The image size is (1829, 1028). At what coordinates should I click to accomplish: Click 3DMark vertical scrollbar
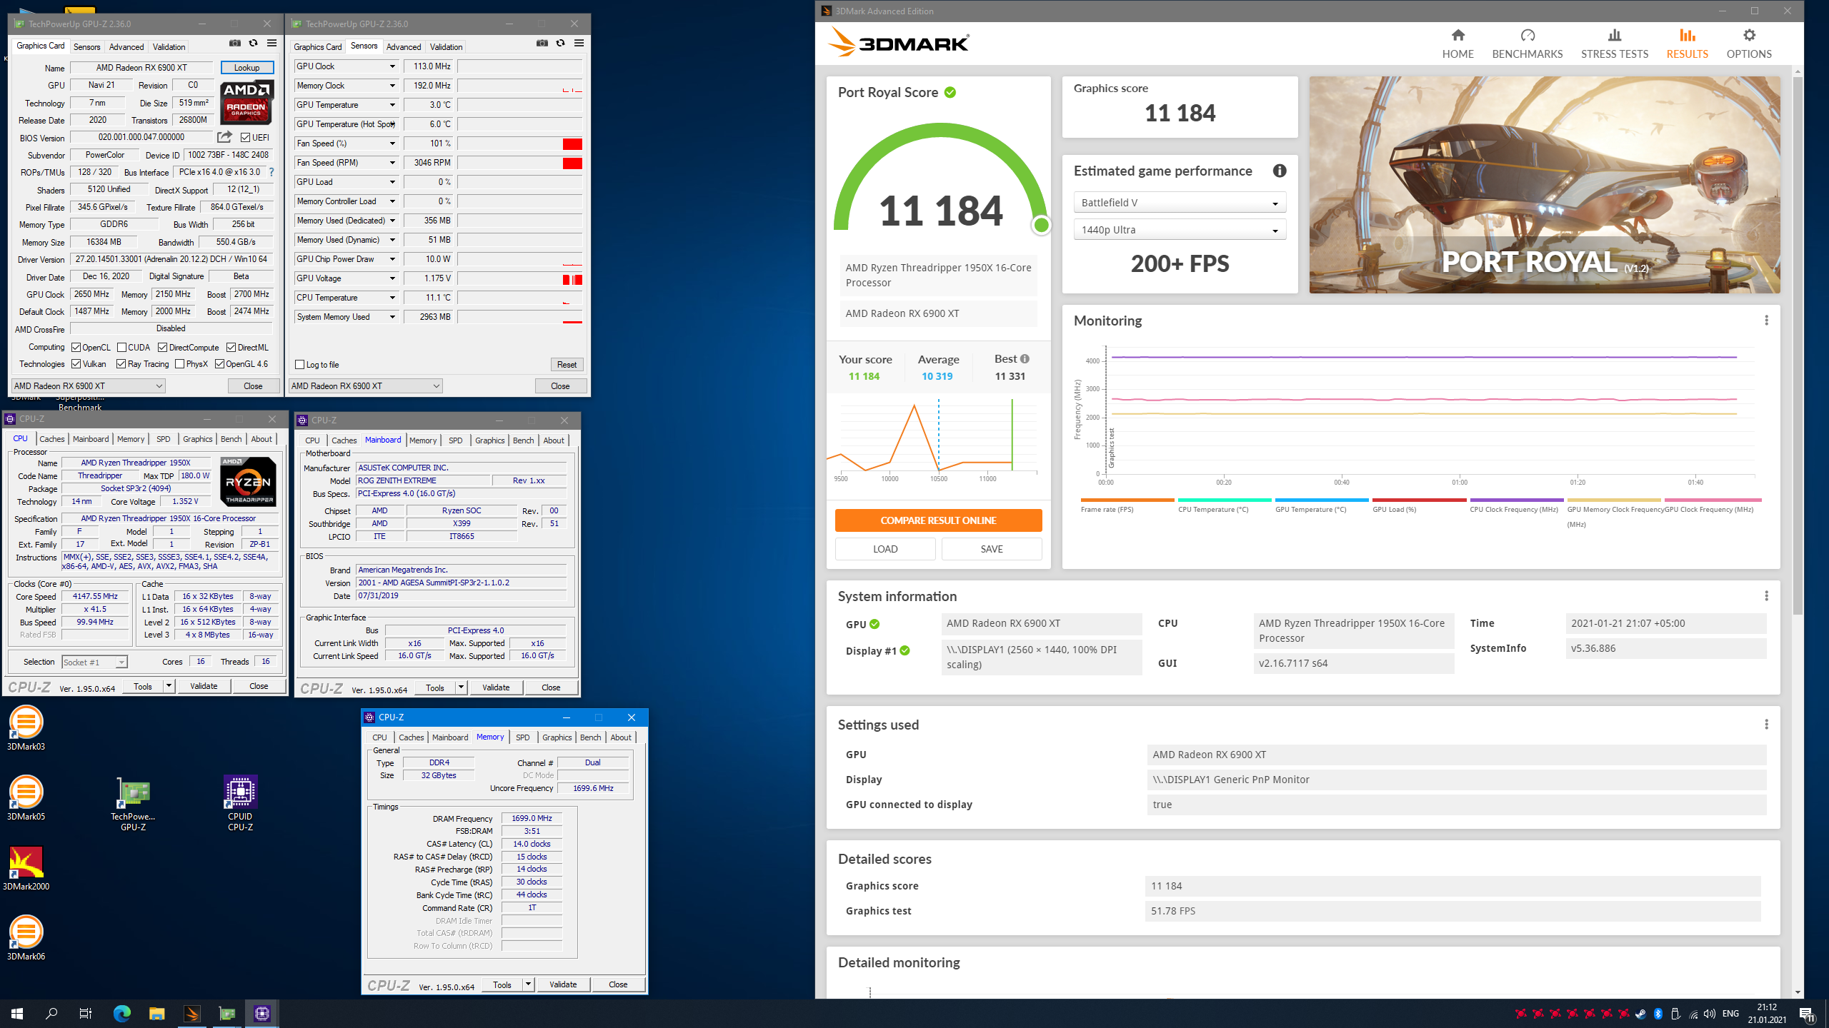click(1798, 346)
